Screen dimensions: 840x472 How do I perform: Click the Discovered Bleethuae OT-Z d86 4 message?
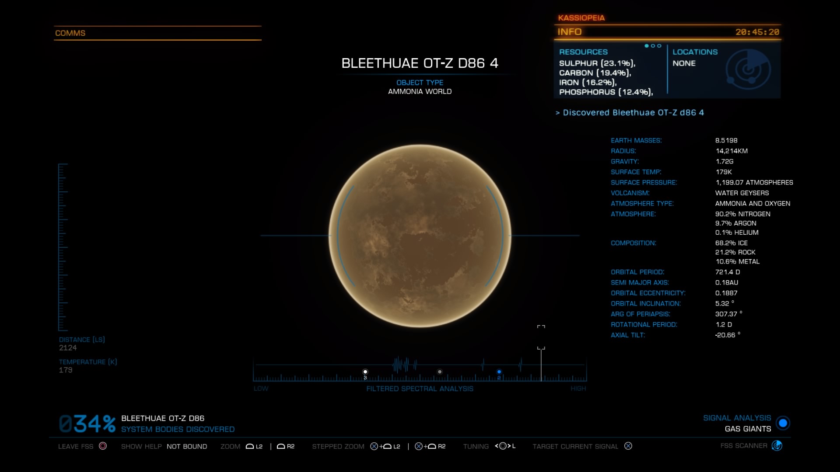[x=630, y=113]
